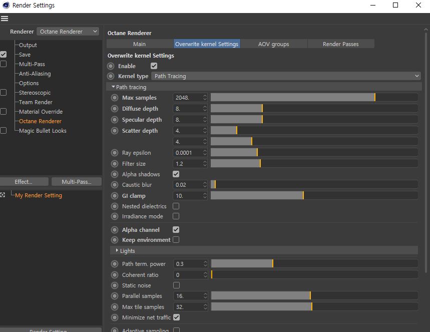This screenshot has height=332, width=430.
Task: Click the animation dot beside Caustic blur
Action: pos(115,185)
